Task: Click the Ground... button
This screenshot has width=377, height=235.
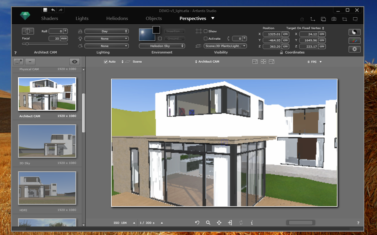Action: pyautogui.click(x=175, y=38)
